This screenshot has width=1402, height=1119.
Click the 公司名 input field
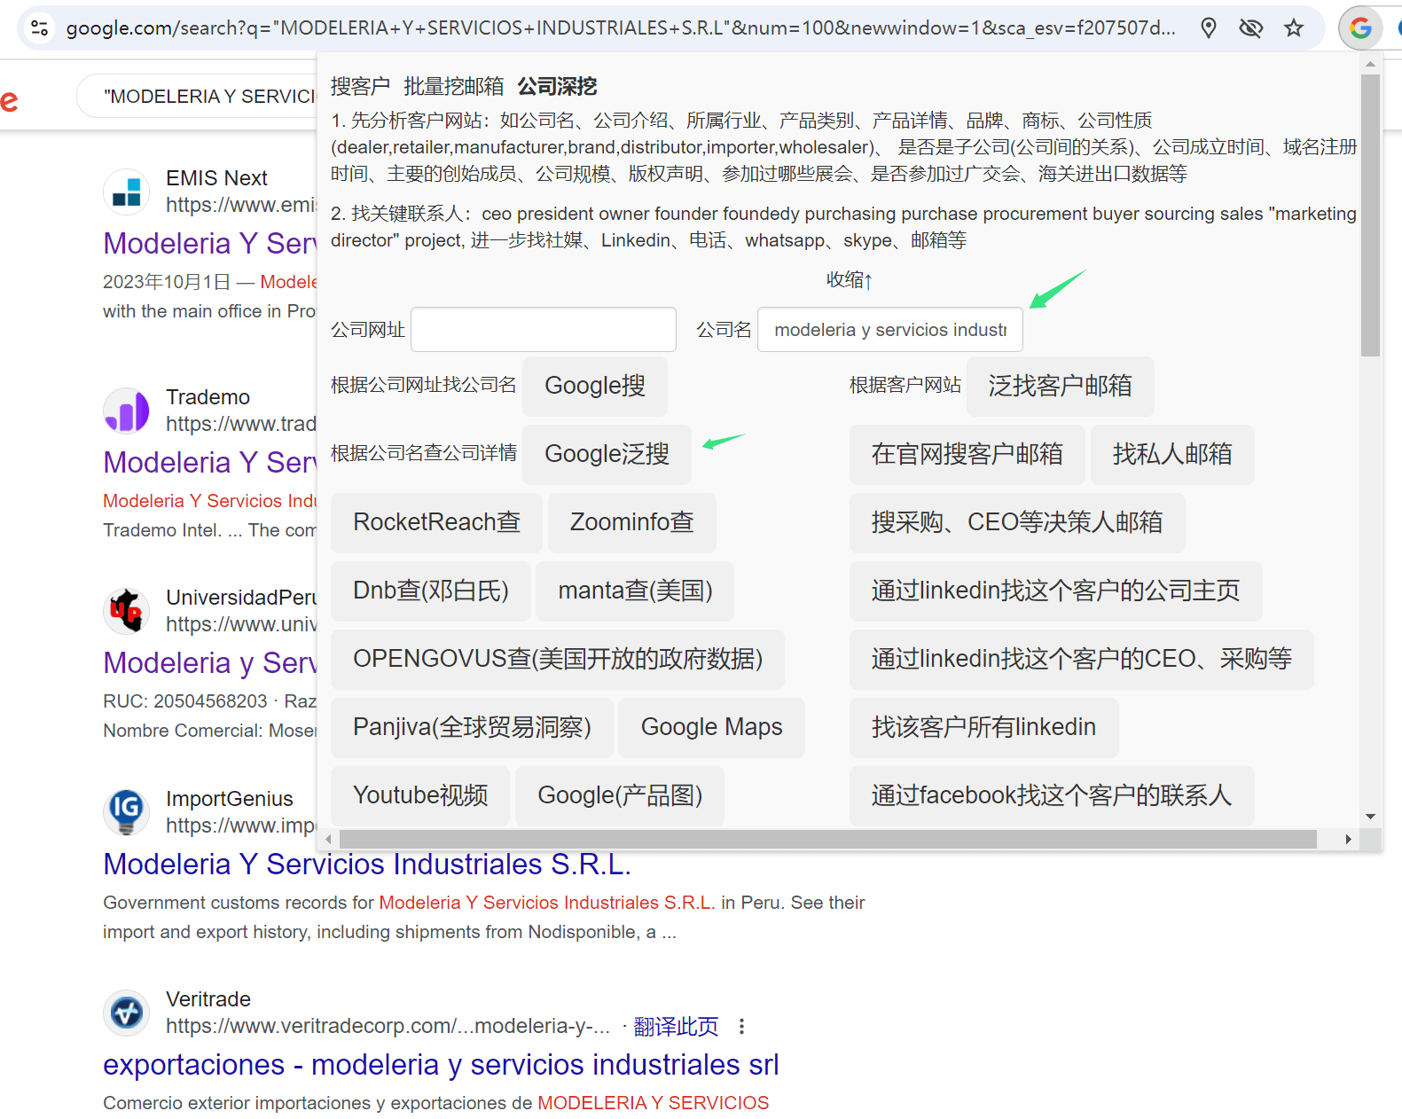[890, 330]
